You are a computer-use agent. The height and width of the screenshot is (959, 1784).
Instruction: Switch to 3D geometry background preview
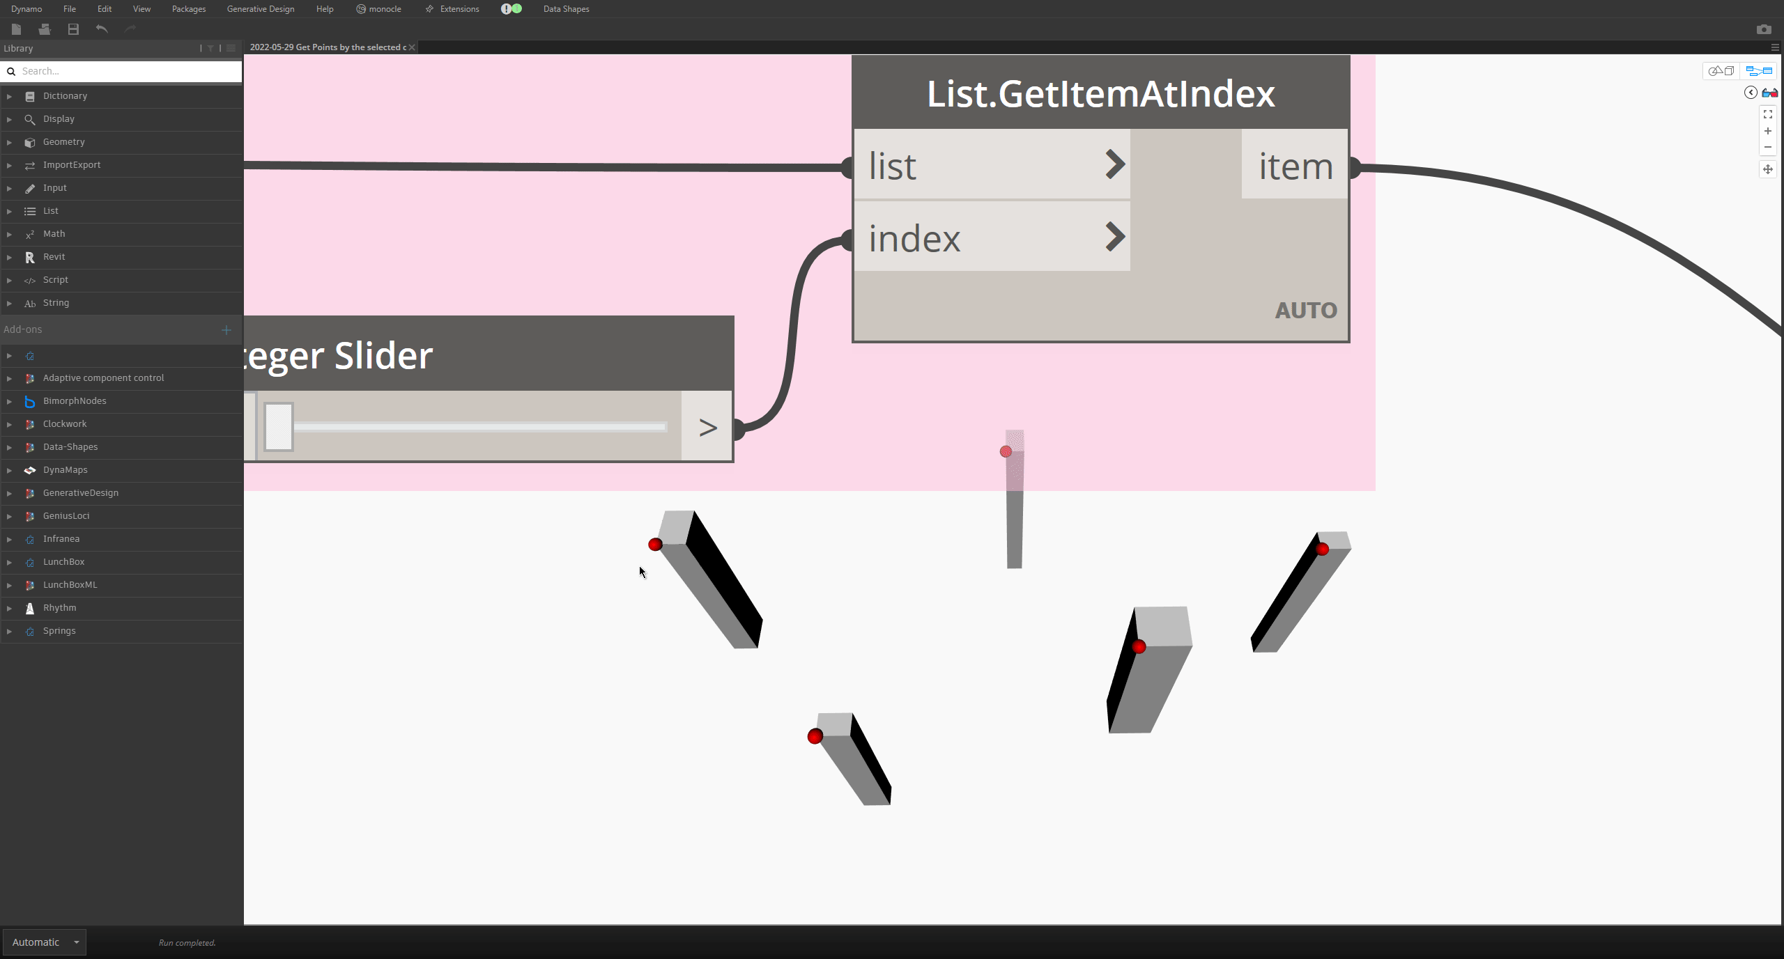pyautogui.click(x=1721, y=70)
